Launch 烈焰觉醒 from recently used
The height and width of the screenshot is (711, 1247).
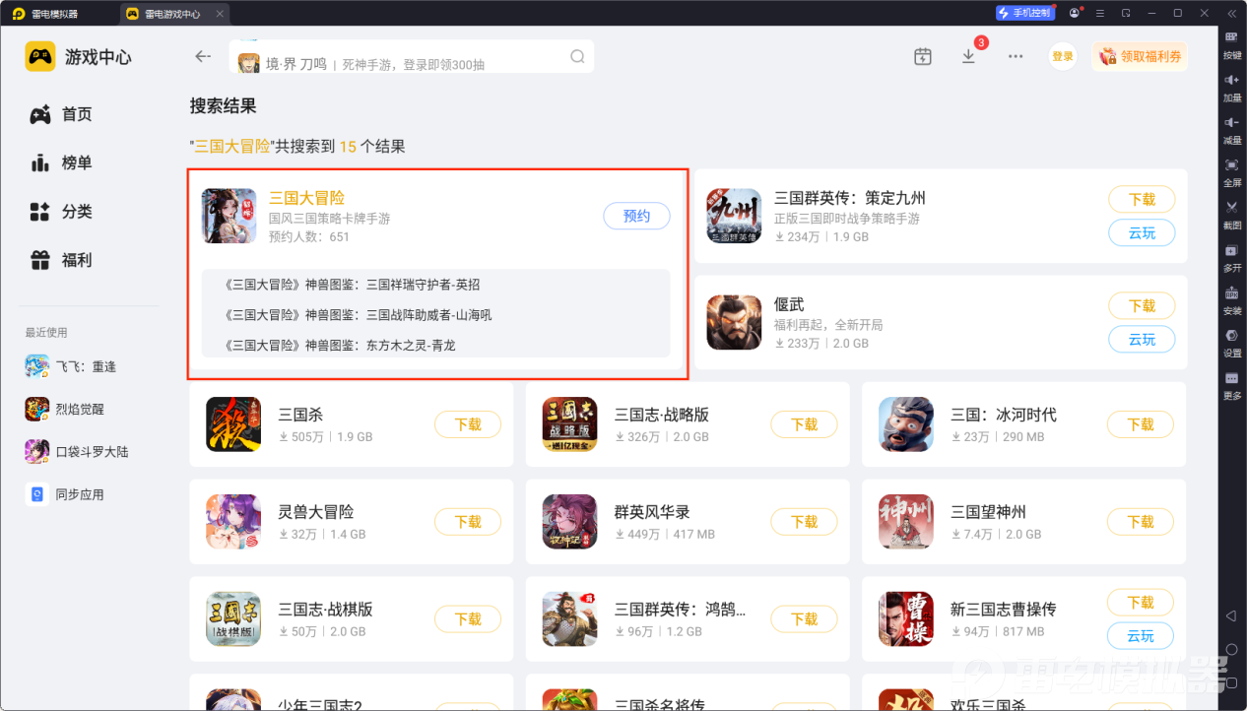click(65, 409)
